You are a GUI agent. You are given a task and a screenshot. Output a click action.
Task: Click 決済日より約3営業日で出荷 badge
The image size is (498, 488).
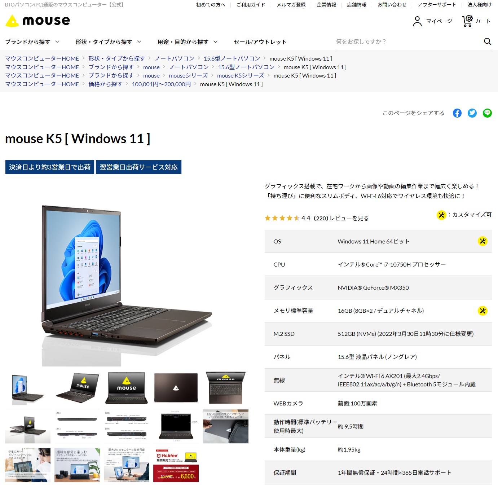pyautogui.click(x=50, y=167)
